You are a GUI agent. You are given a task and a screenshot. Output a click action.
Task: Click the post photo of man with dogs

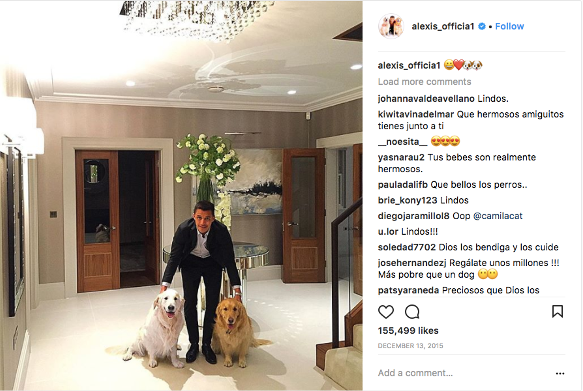point(181,195)
